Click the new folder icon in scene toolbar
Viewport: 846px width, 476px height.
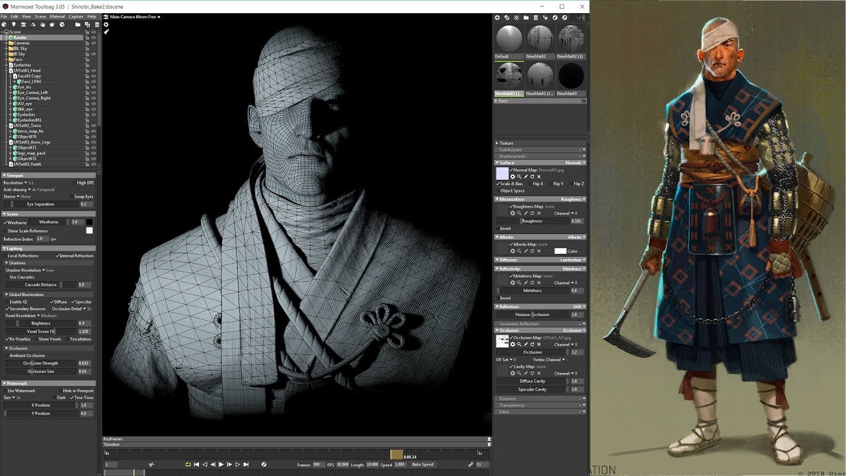click(77, 24)
